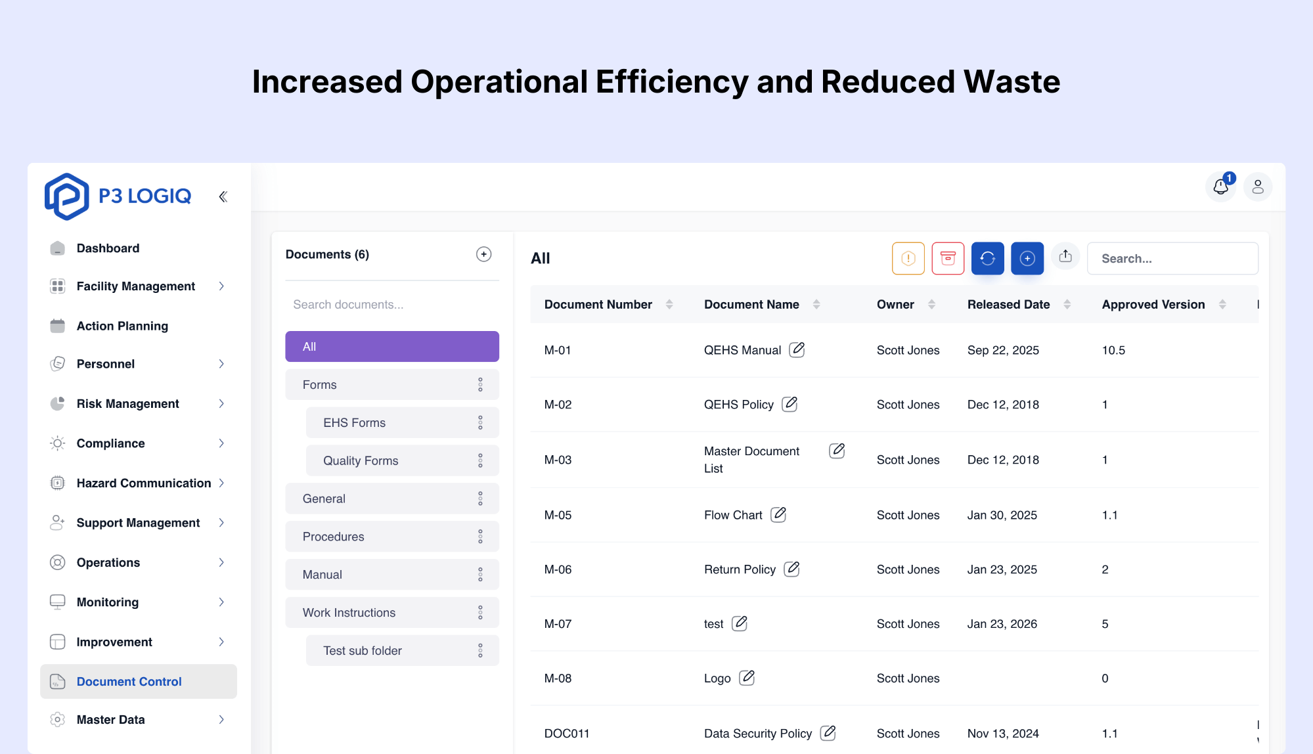
Task: Click the user profile icon in top right
Action: 1258,187
